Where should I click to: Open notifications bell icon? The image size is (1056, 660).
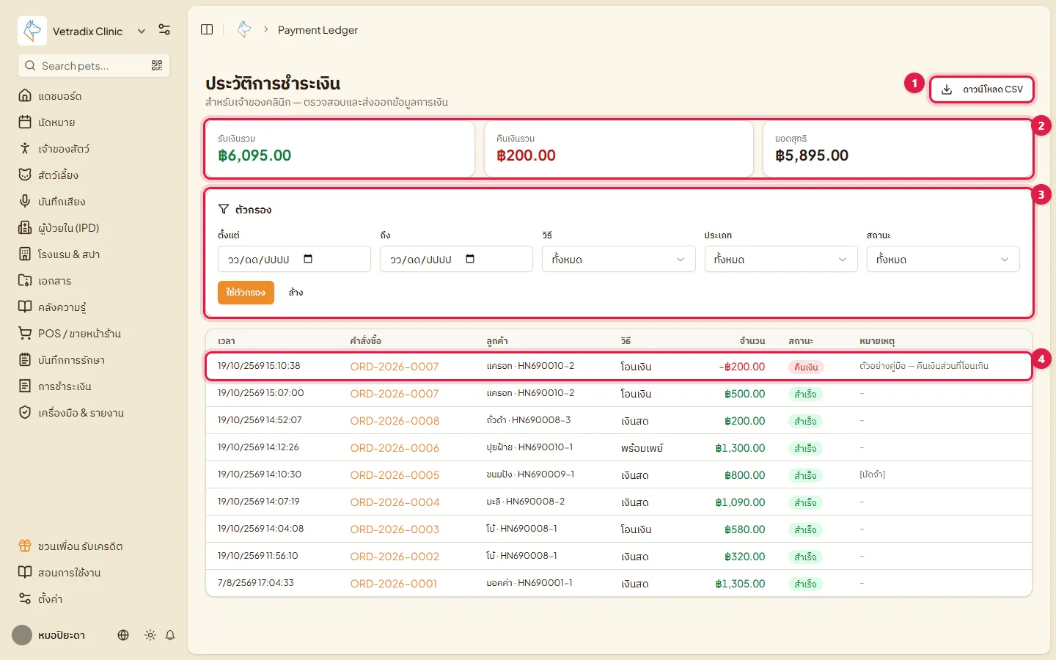click(x=170, y=635)
